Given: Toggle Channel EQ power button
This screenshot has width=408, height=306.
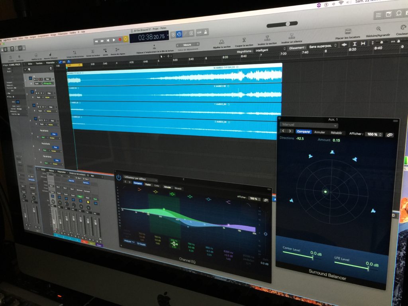Looking at the screenshot, I should [x=119, y=178].
